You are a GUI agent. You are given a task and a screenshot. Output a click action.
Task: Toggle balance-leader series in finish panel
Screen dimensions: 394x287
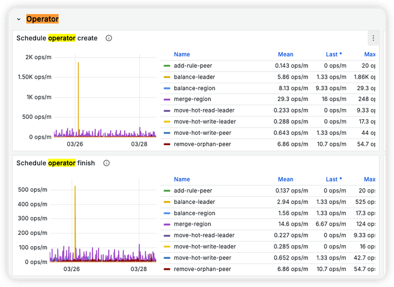coord(194,202)
